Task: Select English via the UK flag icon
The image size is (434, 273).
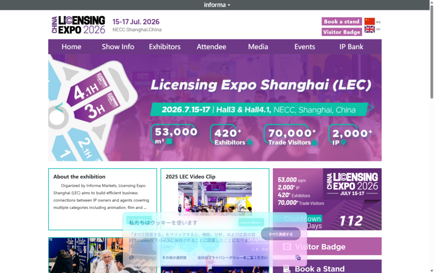Action: [370, 29]
